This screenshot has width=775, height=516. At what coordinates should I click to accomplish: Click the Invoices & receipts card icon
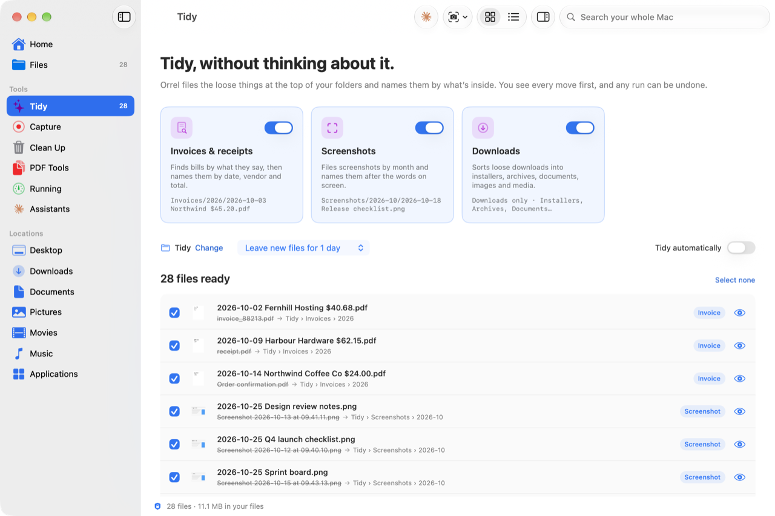coord(182,128)
